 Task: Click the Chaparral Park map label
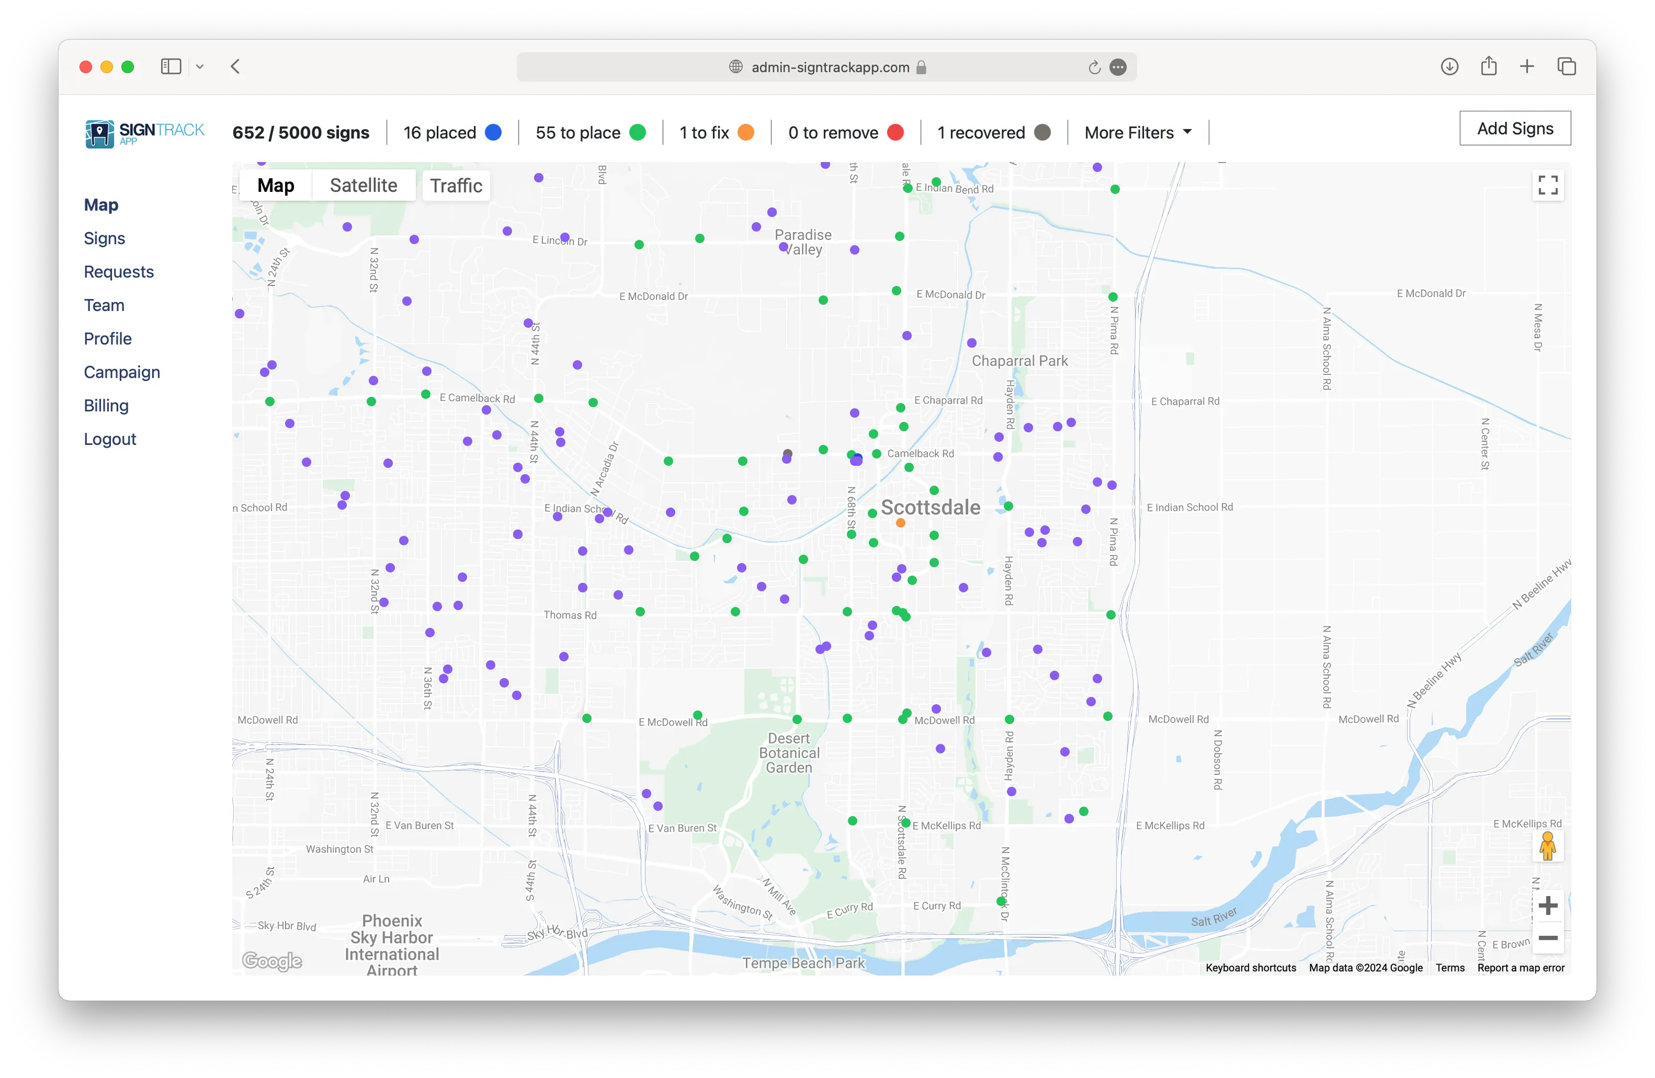(x=1019, y=361)
